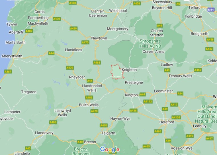Click the A489 road marker west of Newtown
The width and height of the screenshot is (217, 155).
(73, 29)
